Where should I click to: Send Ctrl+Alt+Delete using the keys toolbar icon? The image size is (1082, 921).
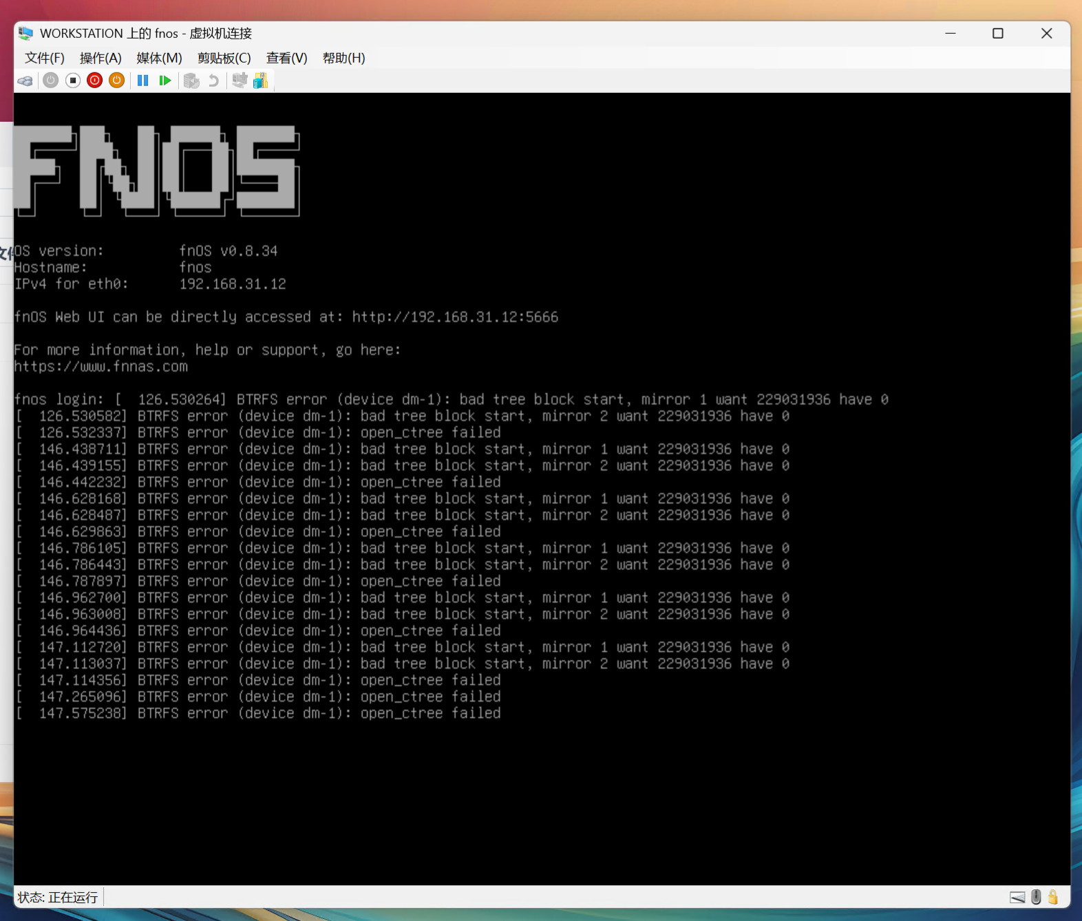pos(25,81)
